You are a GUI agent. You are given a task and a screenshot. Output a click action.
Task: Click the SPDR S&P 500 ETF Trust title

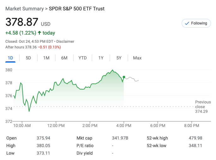(x=77, y=9)
